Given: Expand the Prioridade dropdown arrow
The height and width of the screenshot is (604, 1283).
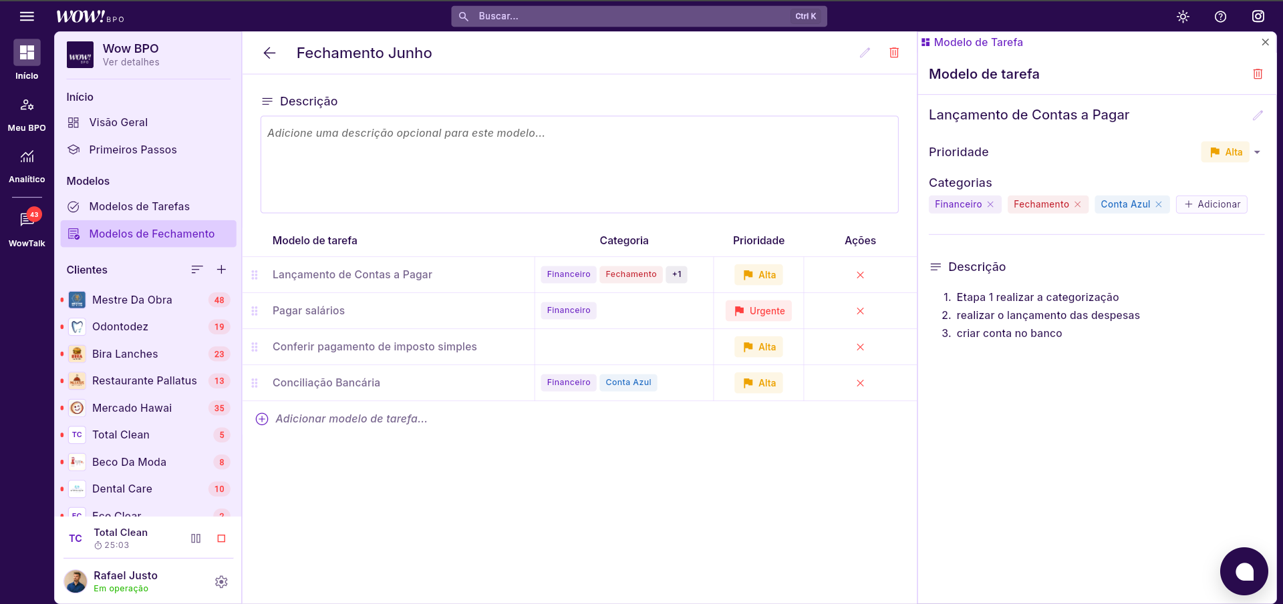Looking at the screenshot, I should pos(1257,153).
